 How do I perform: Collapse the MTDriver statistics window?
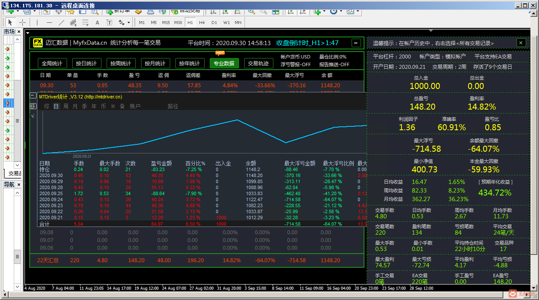(33, 96)
